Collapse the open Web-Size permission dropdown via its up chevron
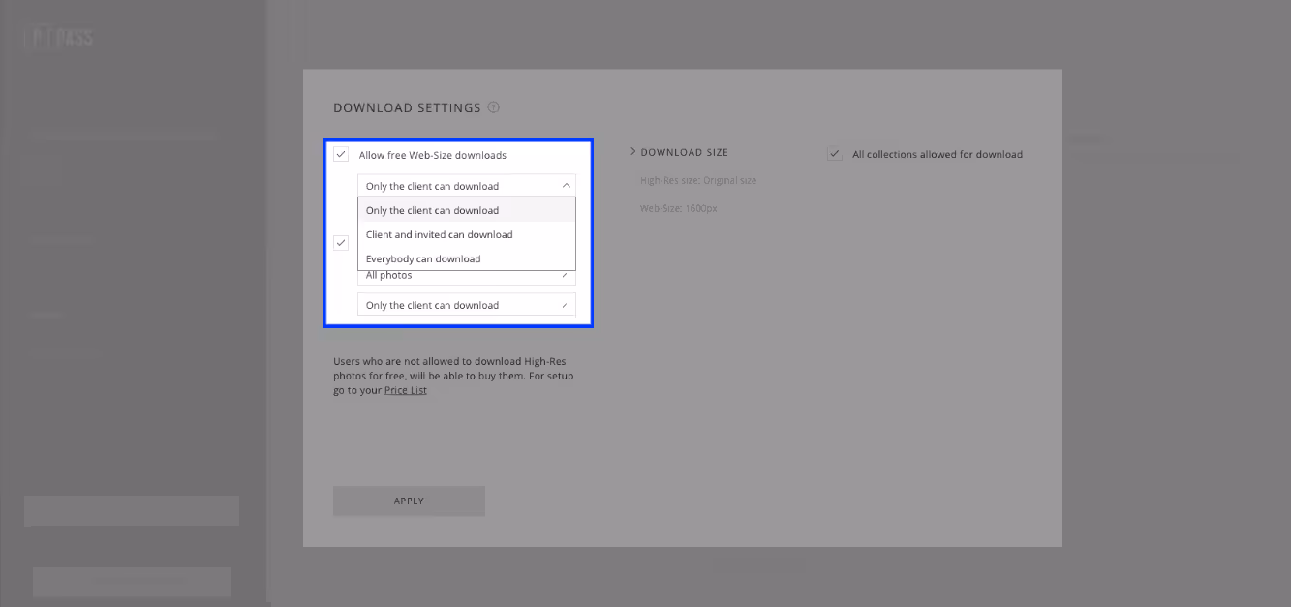 pyautogui.click(x=567, y=185)
